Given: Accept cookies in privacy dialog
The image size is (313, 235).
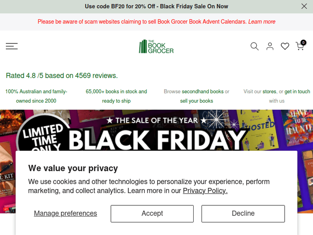Looking at the screenshot, I should 152,213.
